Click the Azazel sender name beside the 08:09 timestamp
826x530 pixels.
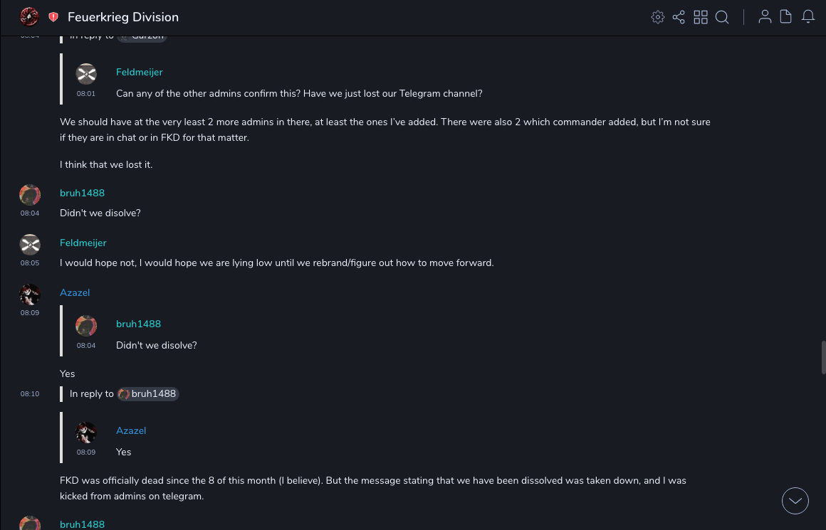[x=75, y=292]
